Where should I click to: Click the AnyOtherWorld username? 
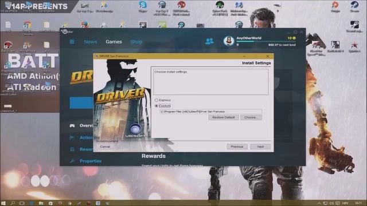pyautogui.click(x=249, y=38)
